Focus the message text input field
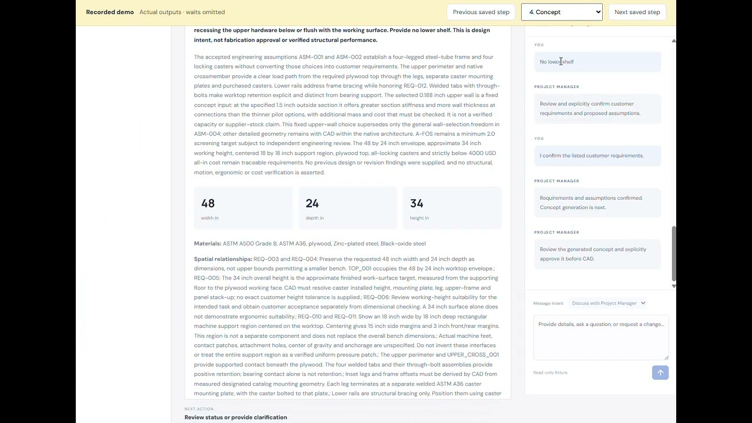The height and width of the screenshot is (423, 752). coord(601,338)
